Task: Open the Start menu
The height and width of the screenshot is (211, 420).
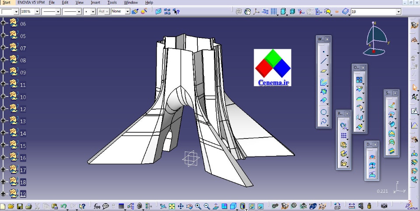Action: [x=7, y=3]
